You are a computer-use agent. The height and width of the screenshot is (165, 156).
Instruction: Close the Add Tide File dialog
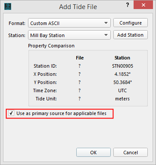click(x=143, y=5)
